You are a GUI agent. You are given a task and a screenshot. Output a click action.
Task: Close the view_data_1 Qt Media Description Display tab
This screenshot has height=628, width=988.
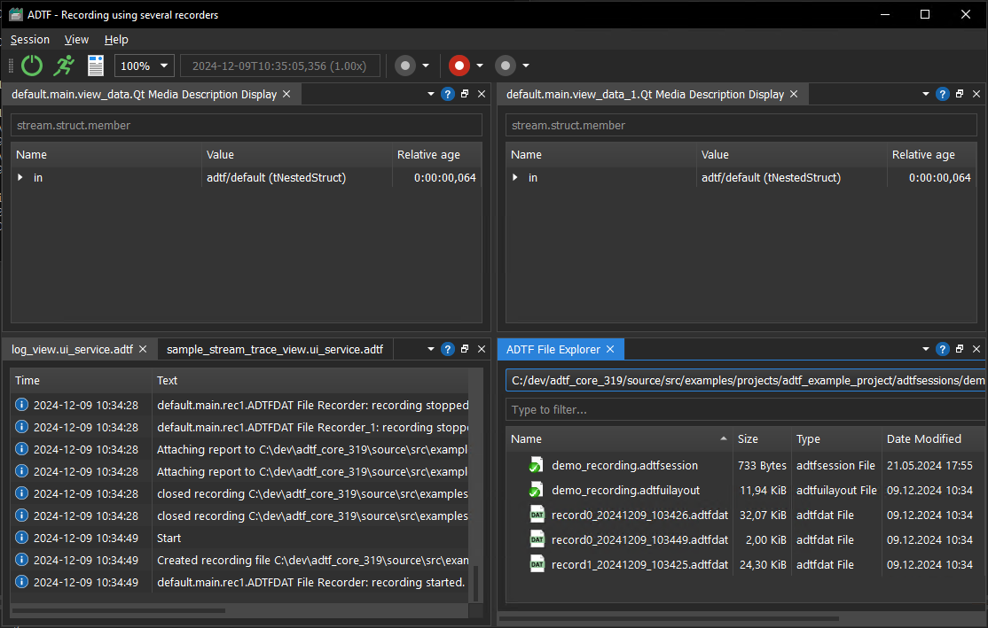pyautogui.click(x=794, y=94)
